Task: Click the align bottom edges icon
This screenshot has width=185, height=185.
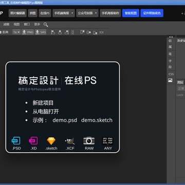Action: (95, 32)
